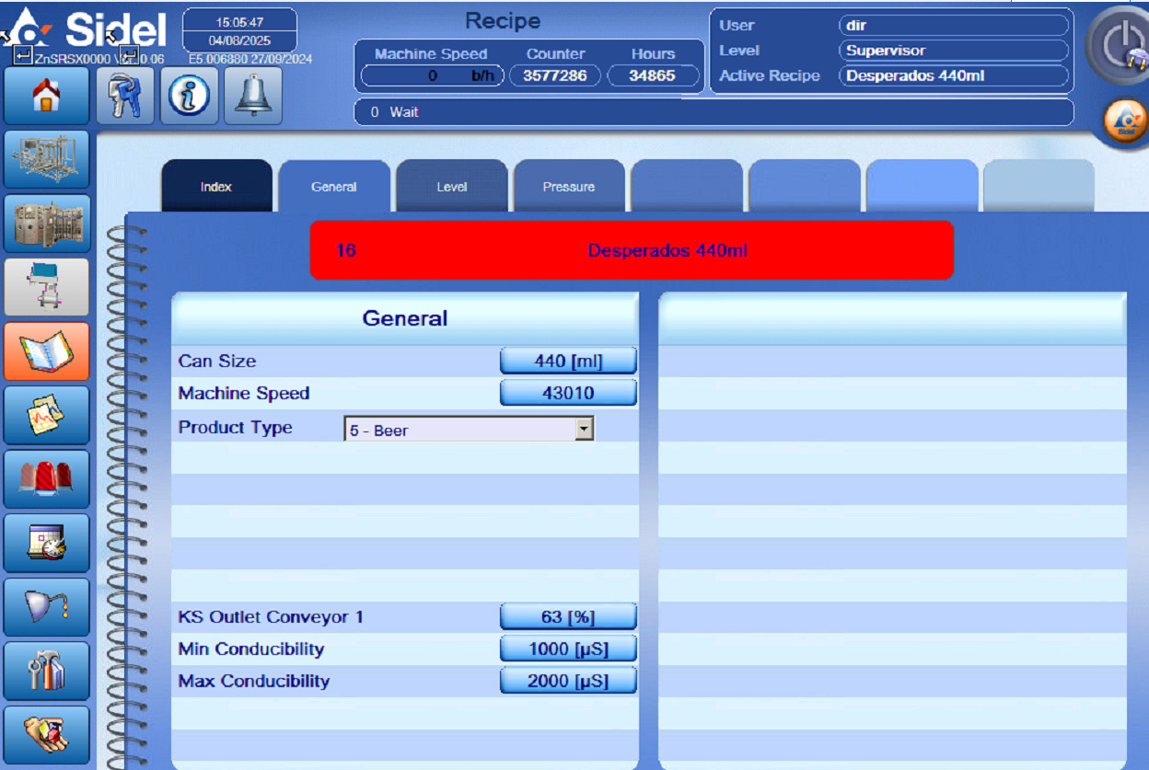1149x770 pixels.
Task: Click Active Recipe 'Desperados 440ml' field
Action: (954, 75)
